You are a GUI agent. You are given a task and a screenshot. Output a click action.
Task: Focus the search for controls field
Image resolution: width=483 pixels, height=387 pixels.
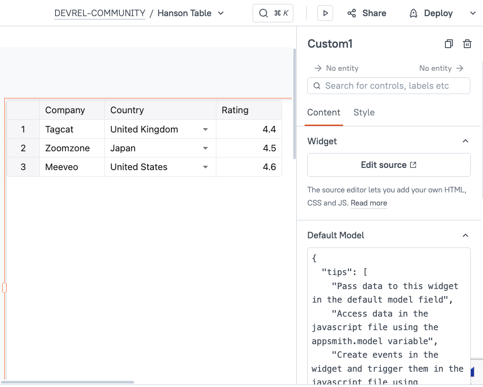(x=389, y=86)
